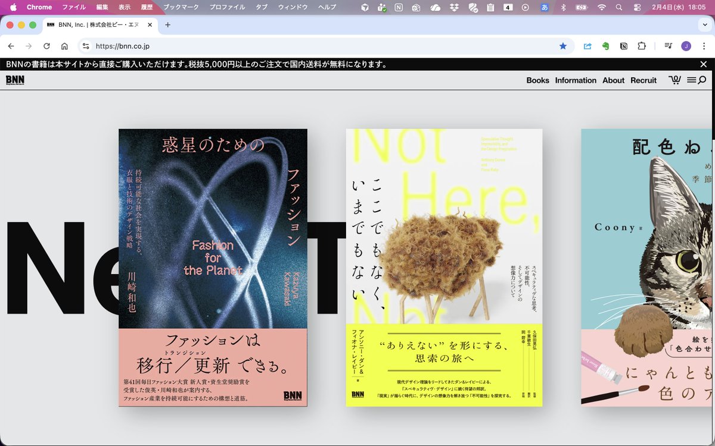Open the tab search chevron
715x446 pixels.
tap(705, 25)
